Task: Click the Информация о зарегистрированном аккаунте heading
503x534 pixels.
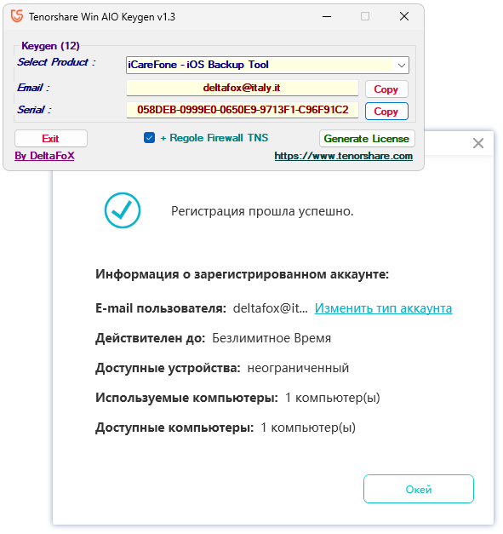Action: (x=242, y=274)
